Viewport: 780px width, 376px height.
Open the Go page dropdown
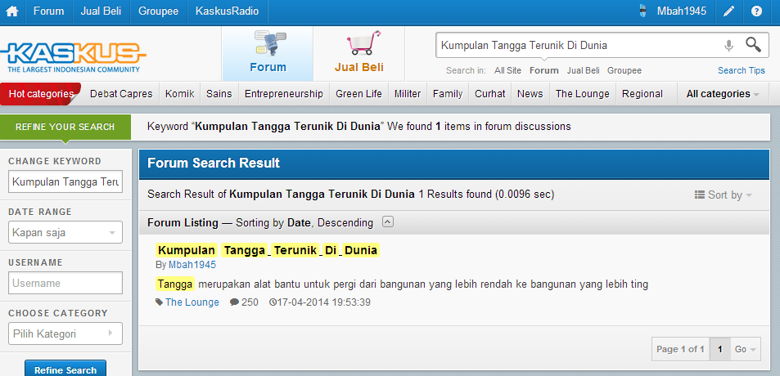[746, 349]
